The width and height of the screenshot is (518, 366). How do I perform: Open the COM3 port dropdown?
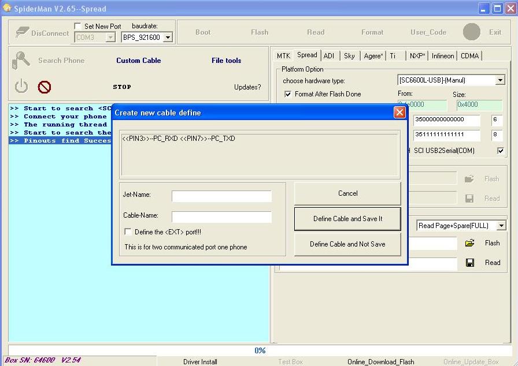[x=110, y=38]
